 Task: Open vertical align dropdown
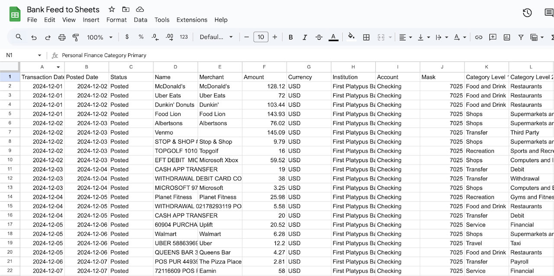(x=423, y=37)
